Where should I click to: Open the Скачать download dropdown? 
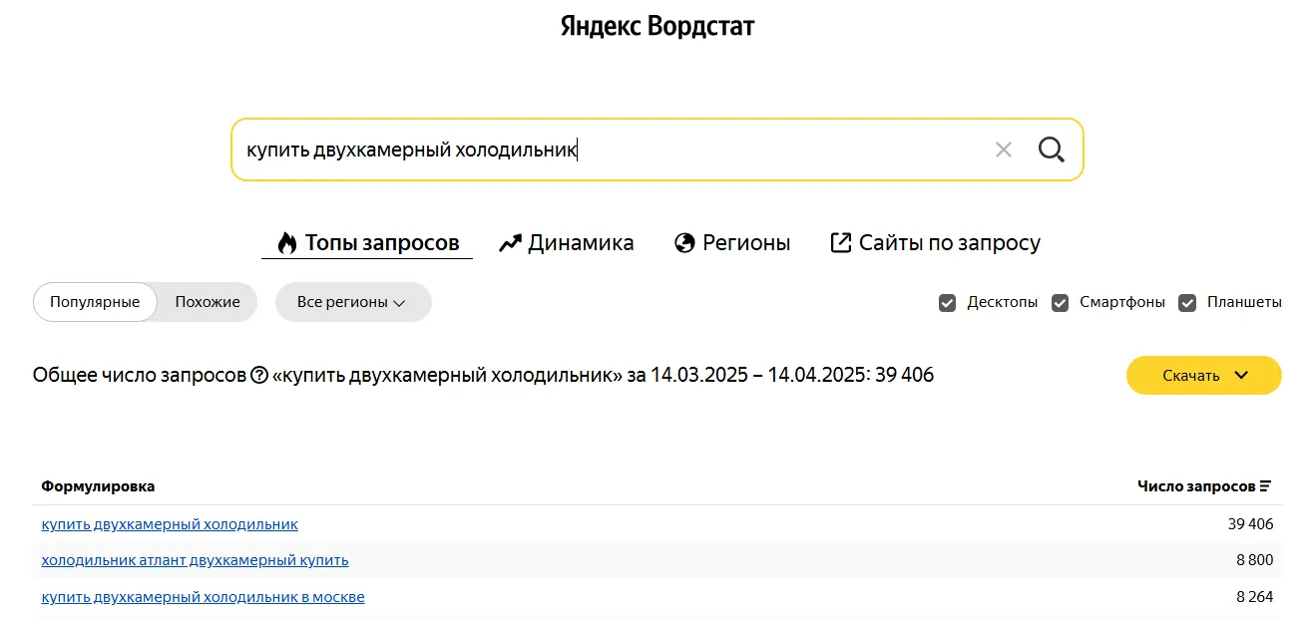pos(1204,376)
